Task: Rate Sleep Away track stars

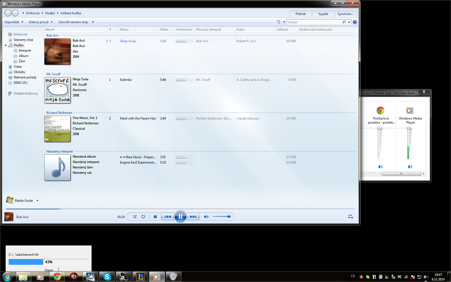Action: pos(184,41)
